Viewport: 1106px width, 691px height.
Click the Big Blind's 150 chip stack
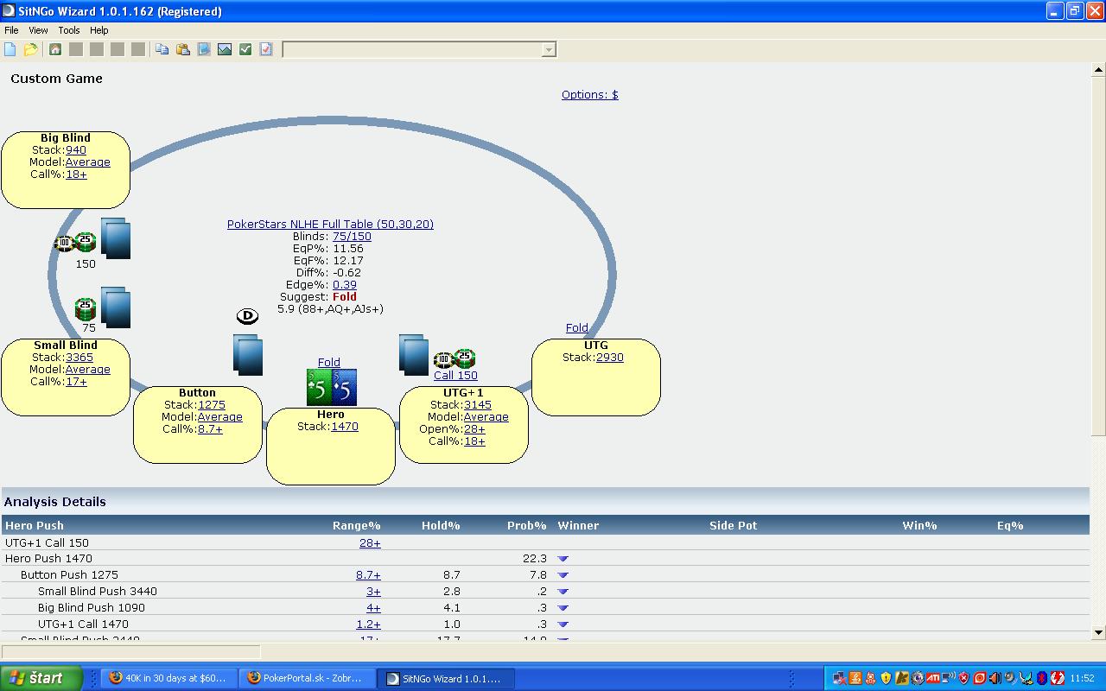[75, 243]
